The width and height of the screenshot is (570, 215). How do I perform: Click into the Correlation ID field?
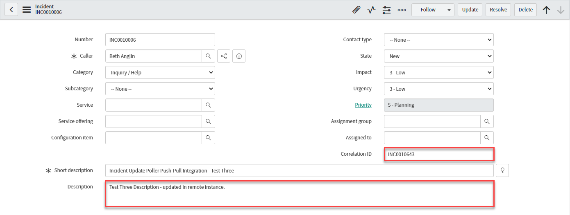click(x=438, y=154)
